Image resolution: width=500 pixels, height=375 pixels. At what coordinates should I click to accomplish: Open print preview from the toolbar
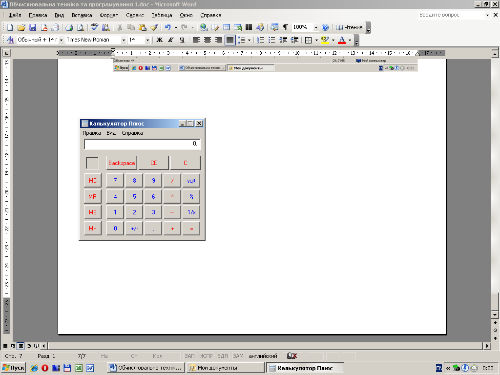pos(81,27)
